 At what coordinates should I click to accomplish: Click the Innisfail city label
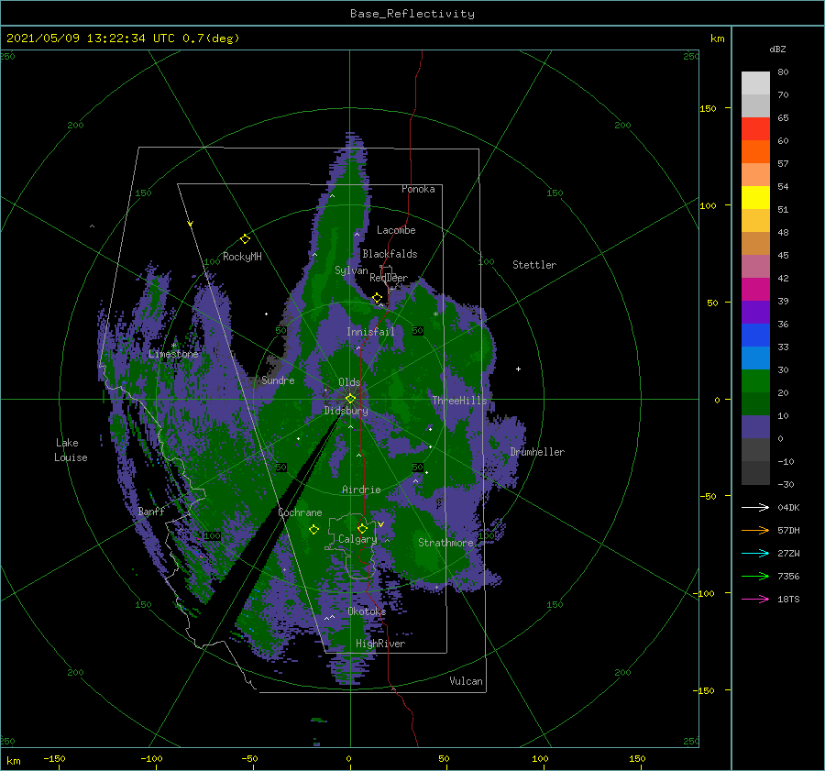point(370,332)
